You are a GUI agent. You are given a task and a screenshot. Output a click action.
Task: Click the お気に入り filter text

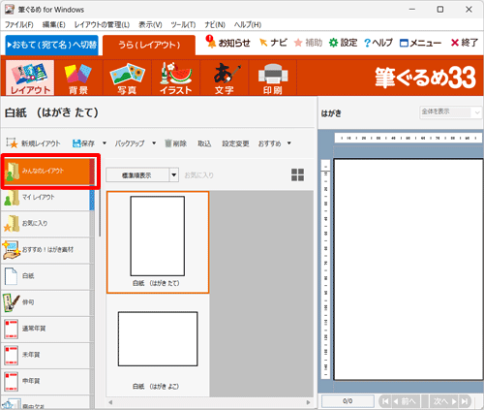point(198,175)
